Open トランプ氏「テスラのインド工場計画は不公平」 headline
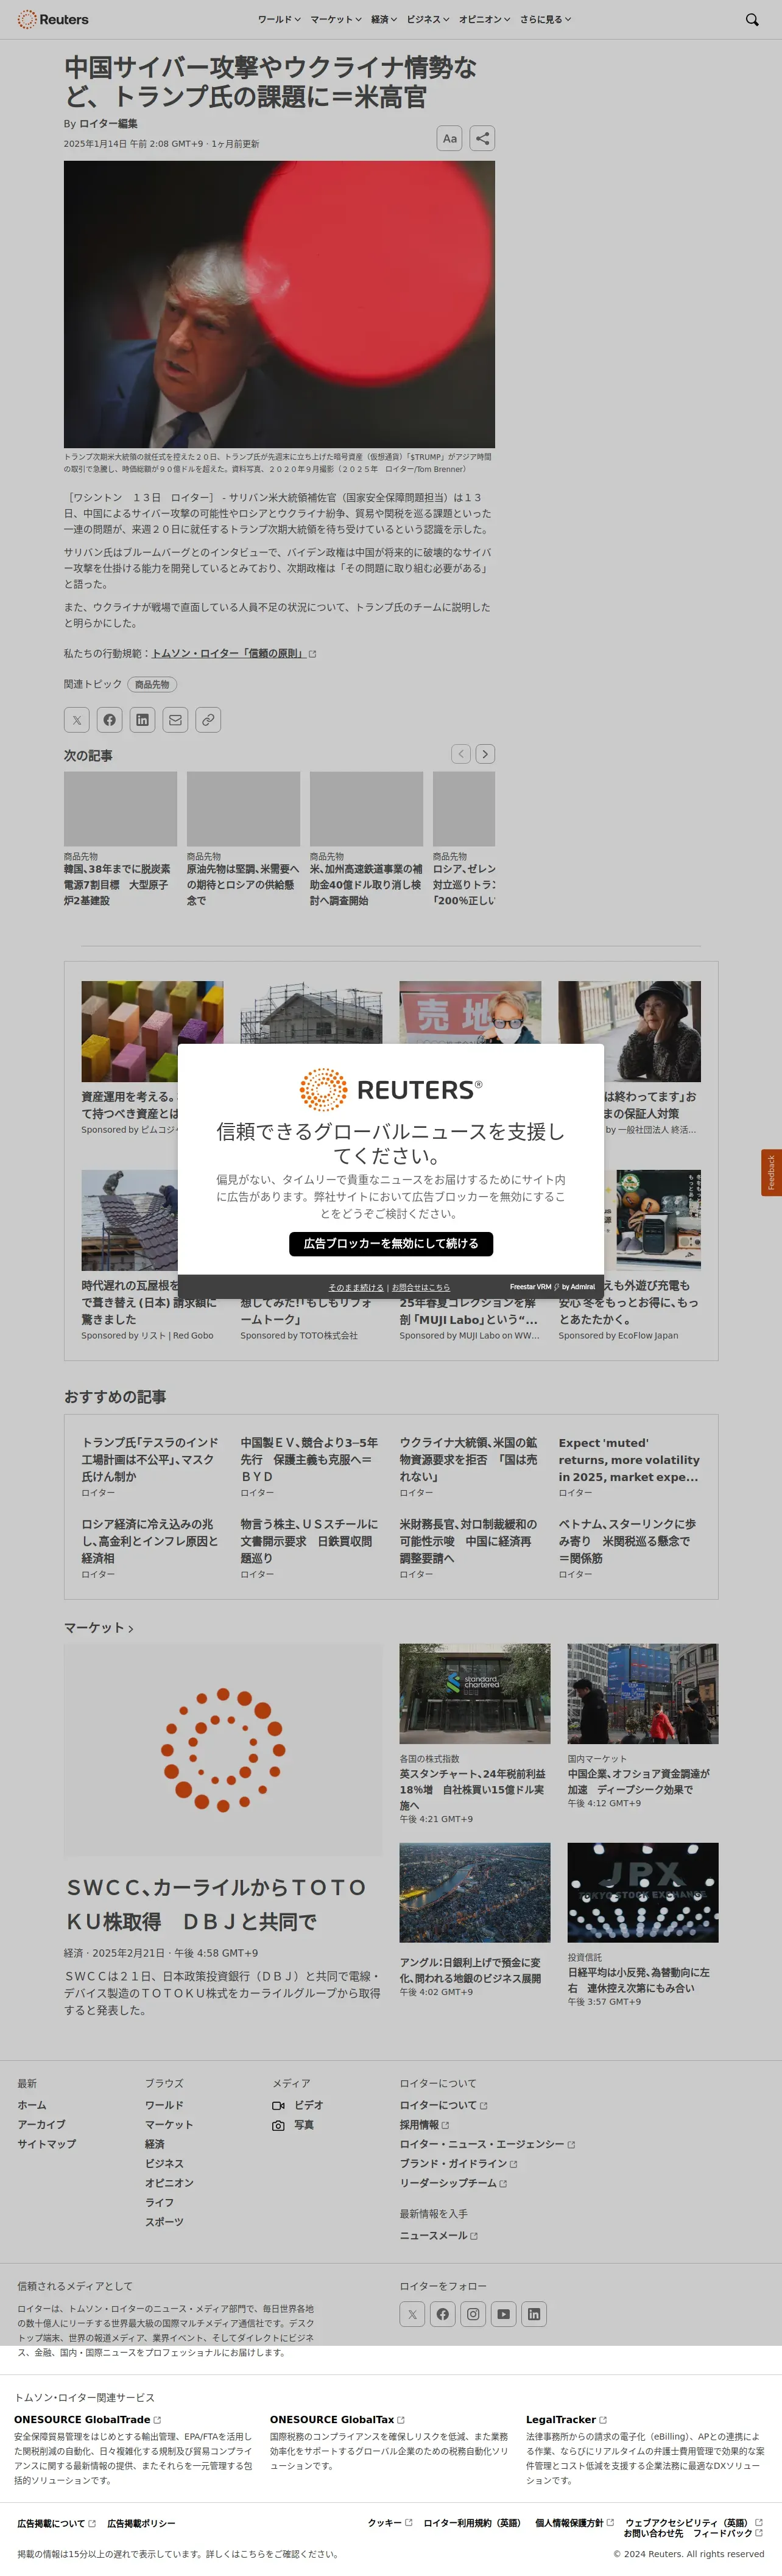The width and height of the screenshot is (782, 2576). click(x=150, y=1459)
